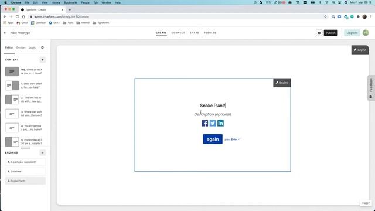Select the welcome screen thumbnail
Screen dimensions: 375x211
(x=12, y=72)
